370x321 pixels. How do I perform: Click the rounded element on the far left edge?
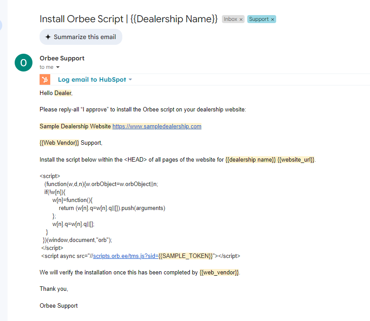1,25
